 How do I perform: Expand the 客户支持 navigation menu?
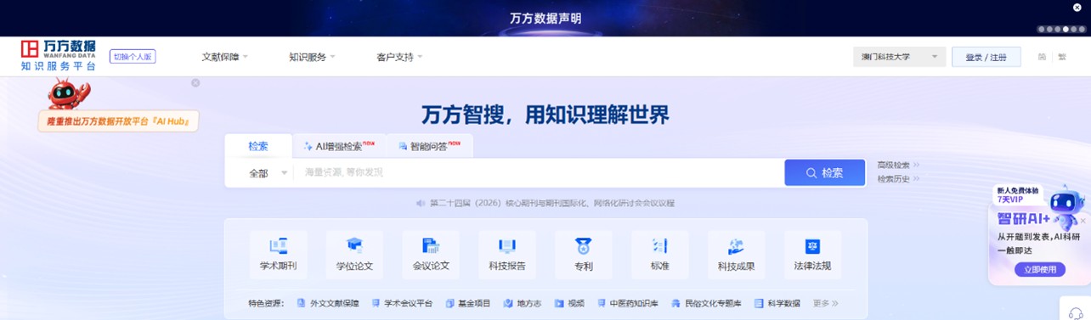399,57
